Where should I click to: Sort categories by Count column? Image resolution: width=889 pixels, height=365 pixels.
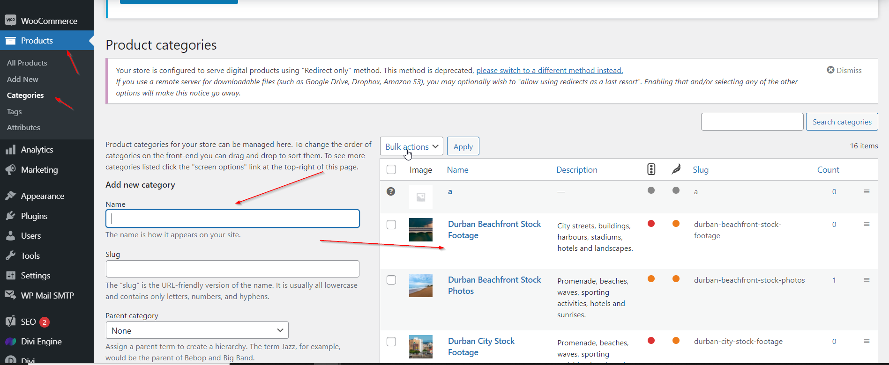828,170
